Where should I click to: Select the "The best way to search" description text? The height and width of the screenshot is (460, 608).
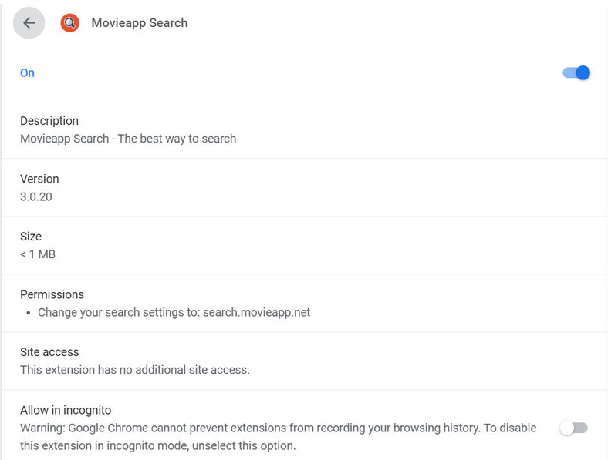point(177,139)
